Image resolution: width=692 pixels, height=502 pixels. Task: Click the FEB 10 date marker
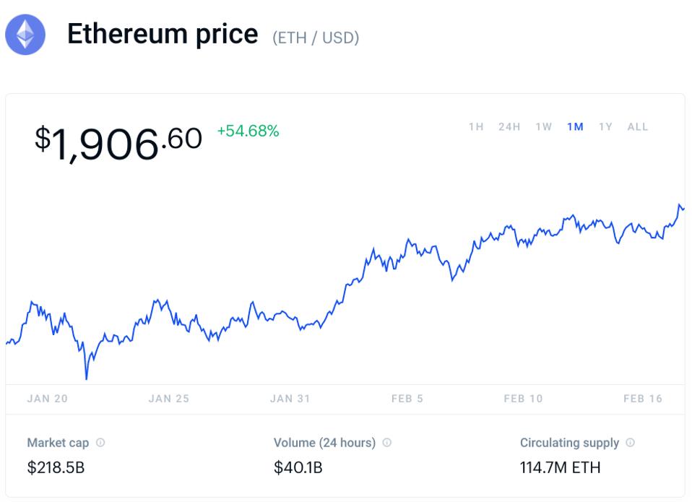523,399
